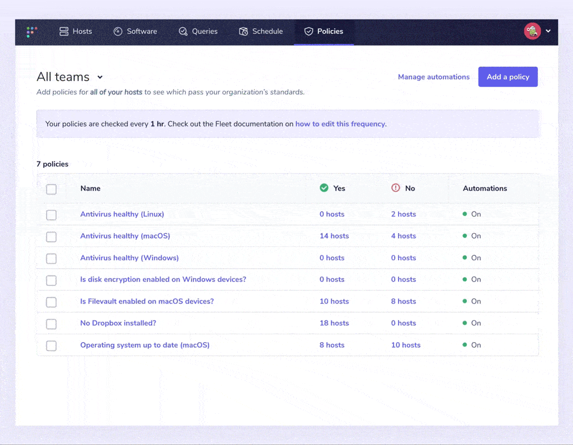Click the Name column header
The width and height of the screenshot is (573, 445).
click(x=90, y=189)
